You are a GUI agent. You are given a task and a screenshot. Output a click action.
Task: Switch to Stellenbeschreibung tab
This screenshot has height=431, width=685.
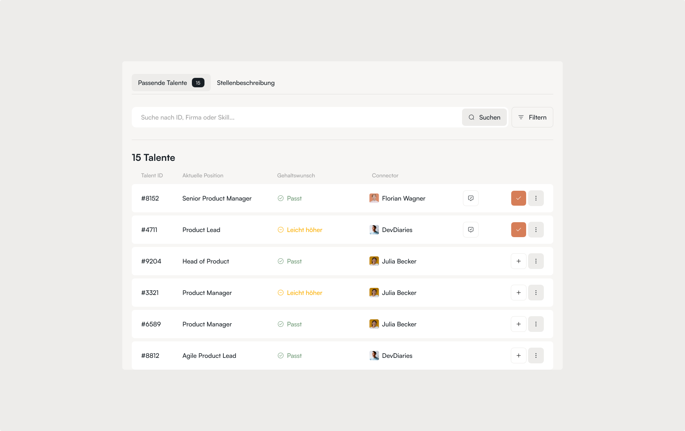(x=245, y=83)
